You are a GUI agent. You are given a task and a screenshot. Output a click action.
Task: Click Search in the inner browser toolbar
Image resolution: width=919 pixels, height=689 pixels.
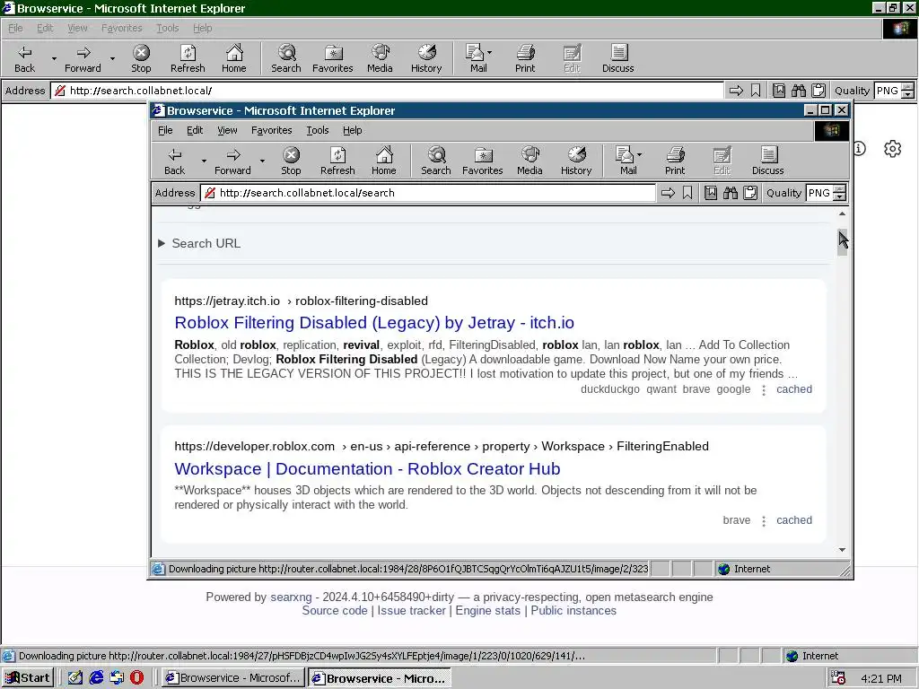436,161
